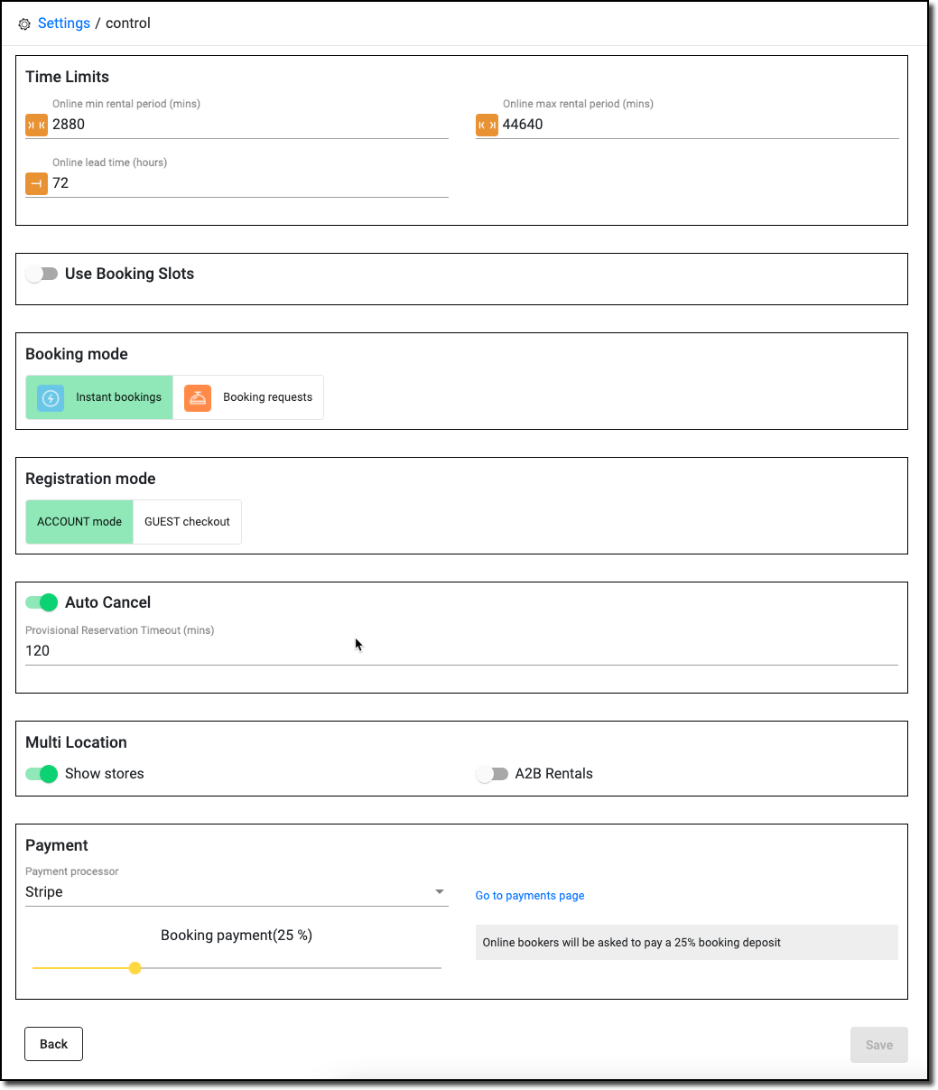The width and height of the screenshot is (938, 1090).
Task: Click the orange lead time arrow icon
Action: 36,183
